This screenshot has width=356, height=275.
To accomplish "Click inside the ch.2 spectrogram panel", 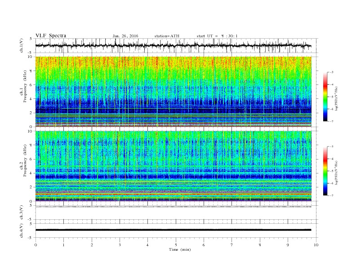I will 173,166.
